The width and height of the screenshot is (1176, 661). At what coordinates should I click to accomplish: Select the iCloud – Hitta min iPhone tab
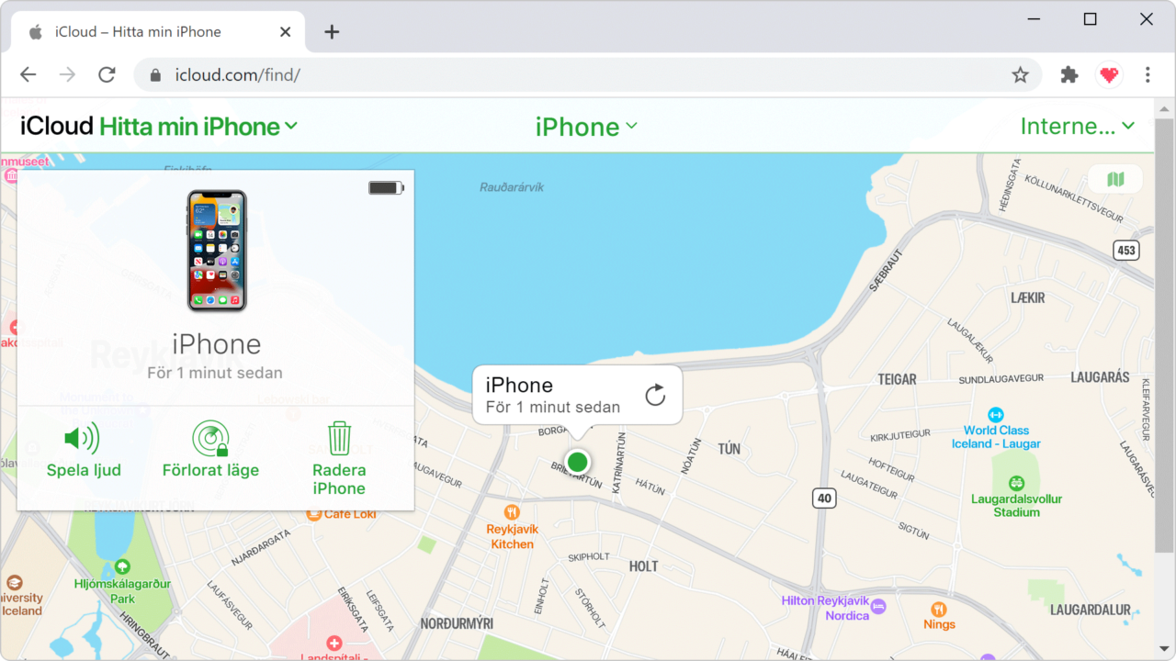[x=156, y=32]
